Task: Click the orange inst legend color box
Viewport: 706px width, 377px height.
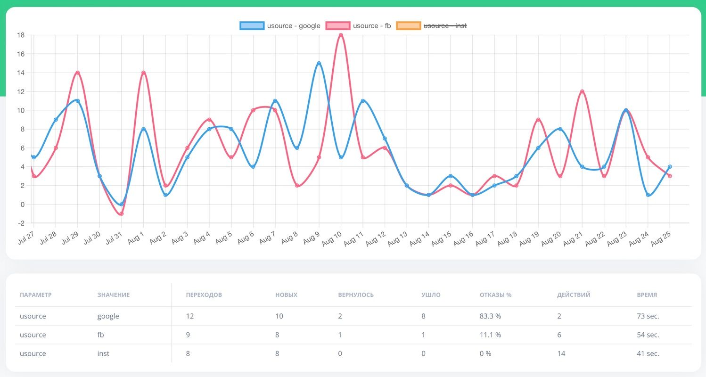Action: [408, 25]
